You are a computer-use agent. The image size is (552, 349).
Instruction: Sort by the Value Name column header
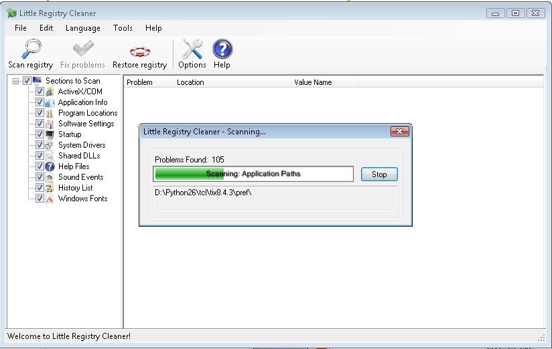[325, 82]
